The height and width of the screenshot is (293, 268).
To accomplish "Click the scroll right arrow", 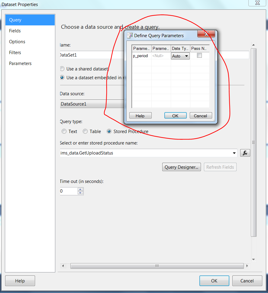I will (x=247, y=266).
